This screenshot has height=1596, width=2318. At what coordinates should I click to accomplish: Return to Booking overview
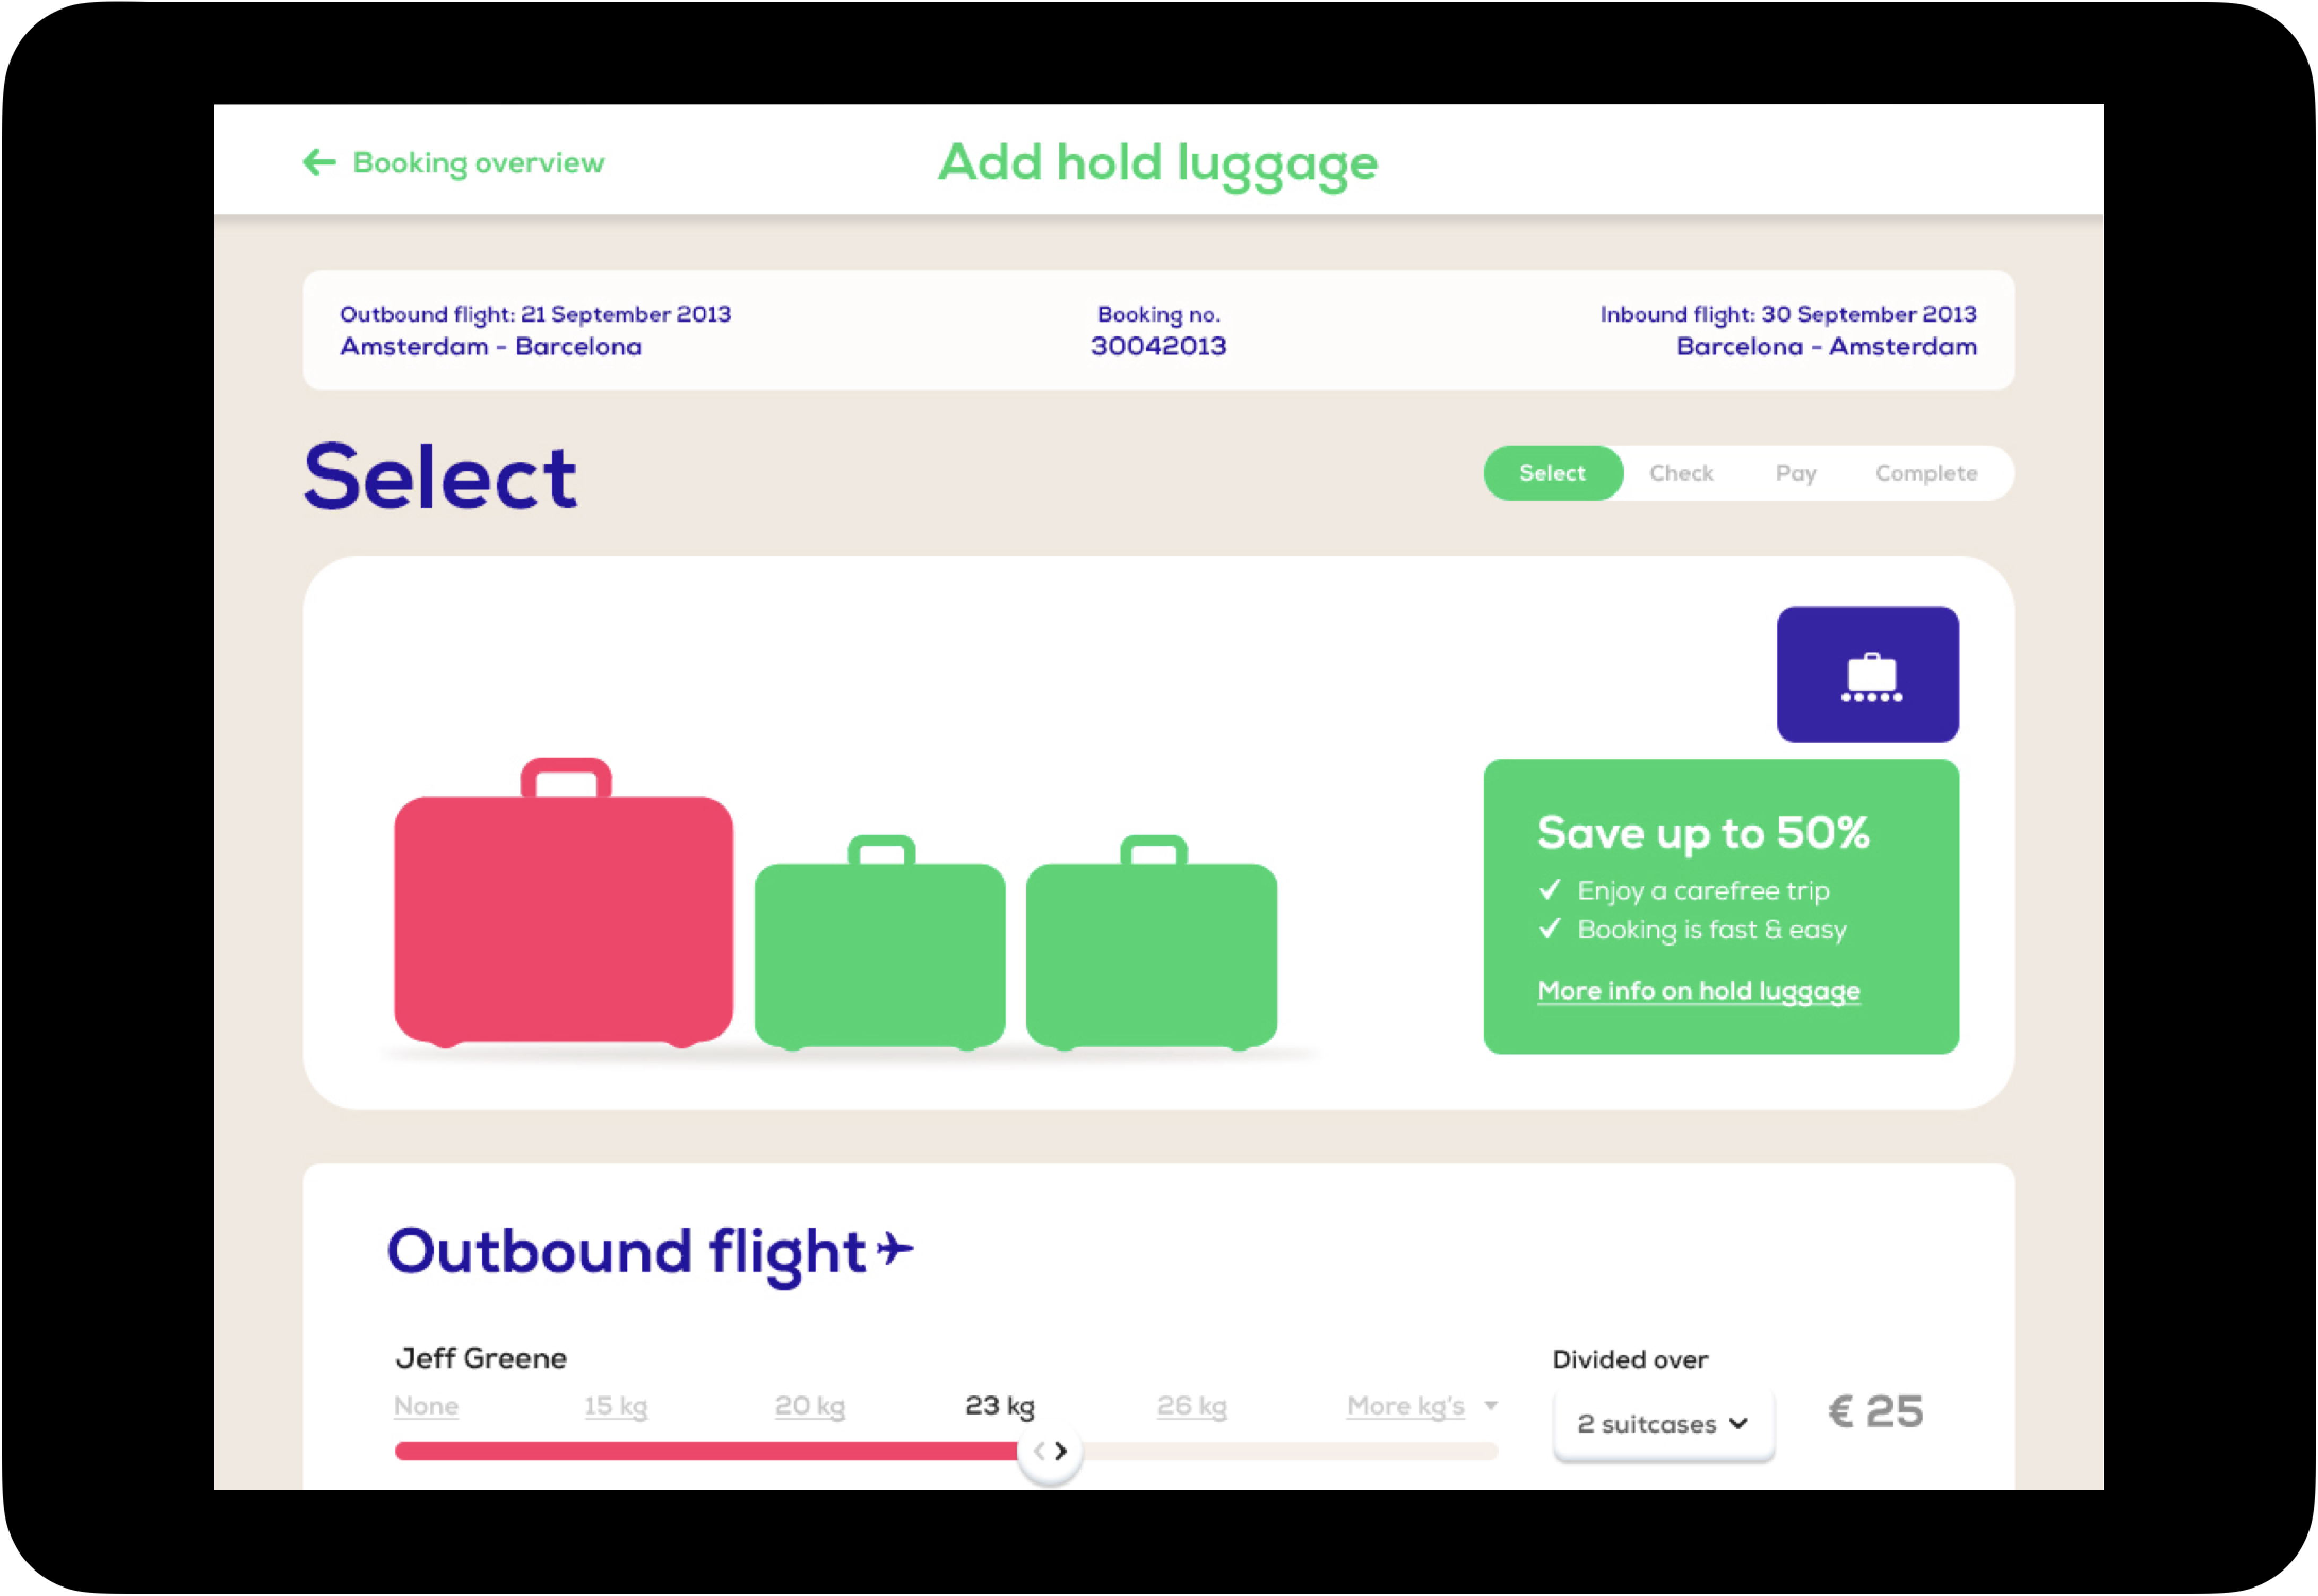[x=478, y=162]
